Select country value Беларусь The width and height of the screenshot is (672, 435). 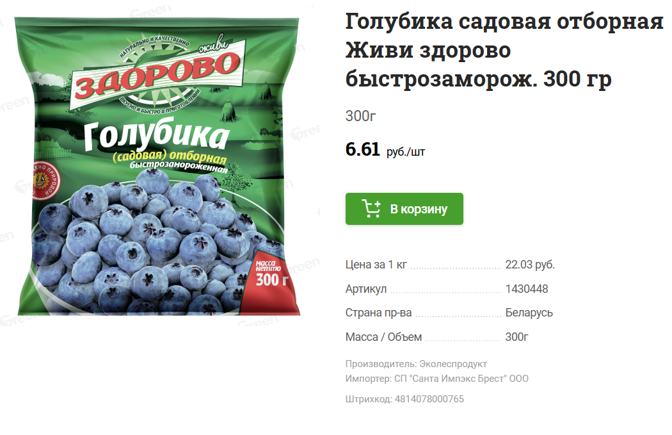529,313
